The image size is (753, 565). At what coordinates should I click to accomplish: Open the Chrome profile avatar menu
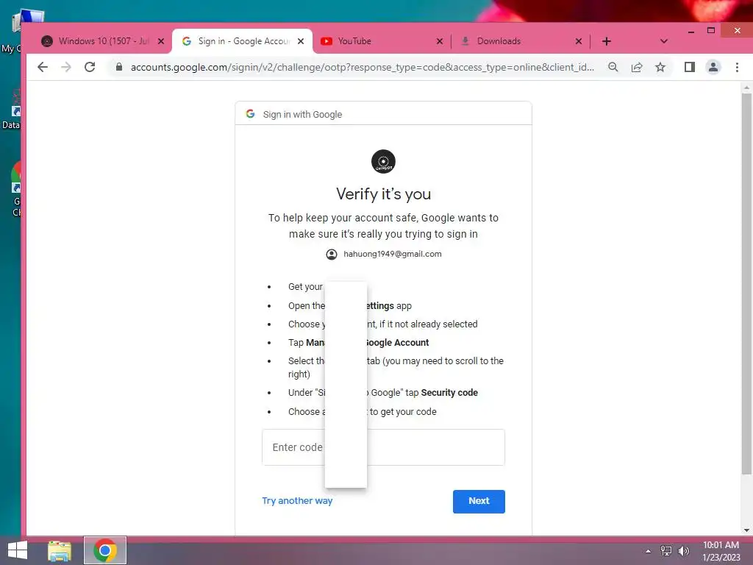(x=713, y=67)
